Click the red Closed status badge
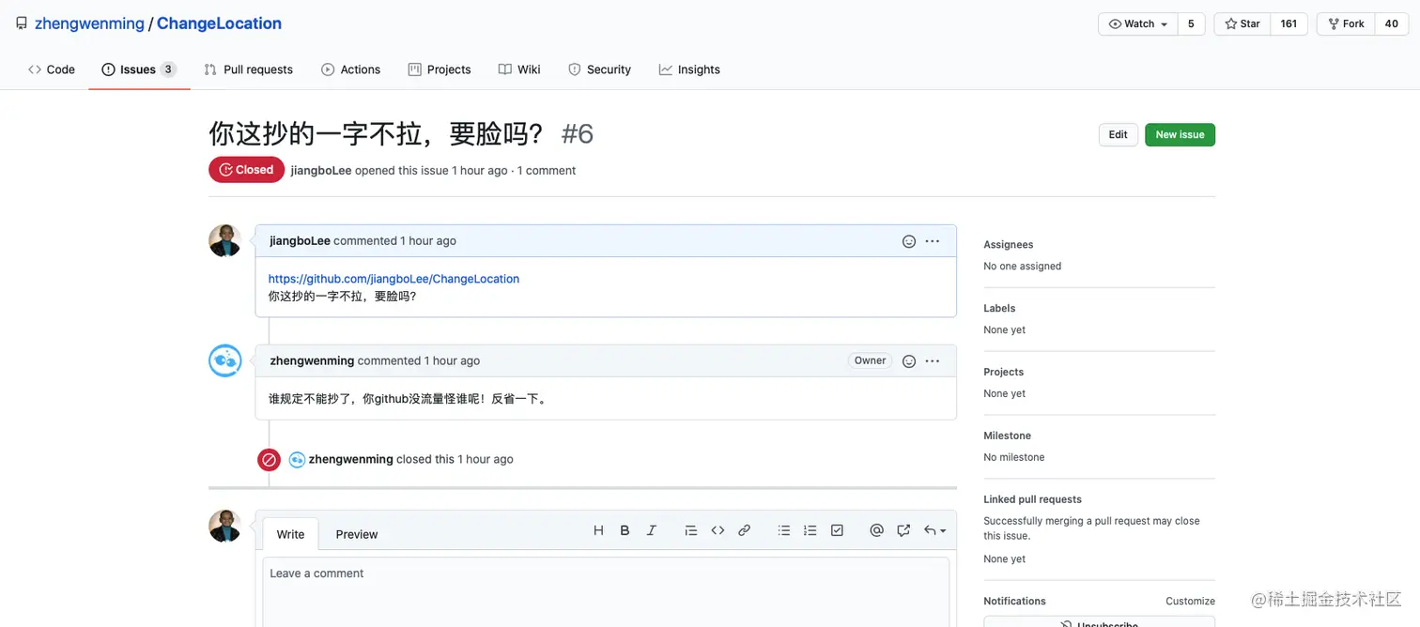Viewport: 1420px width, 627px height. click(246, 170)
